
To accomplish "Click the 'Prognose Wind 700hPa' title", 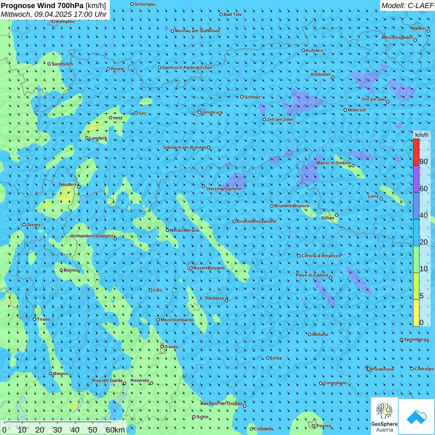I will [x=43, y=6].
